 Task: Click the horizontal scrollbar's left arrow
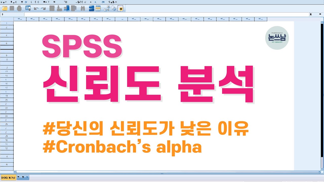pos(15,172)
